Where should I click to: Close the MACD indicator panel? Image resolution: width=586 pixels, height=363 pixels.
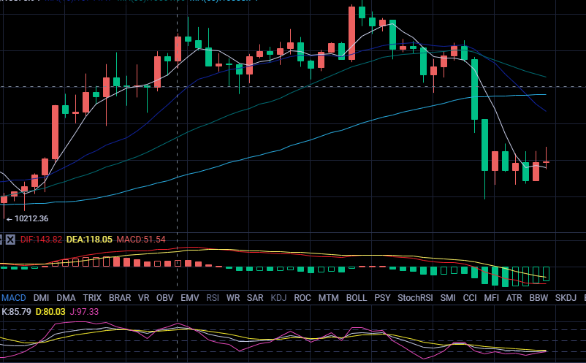click(10, 239)
